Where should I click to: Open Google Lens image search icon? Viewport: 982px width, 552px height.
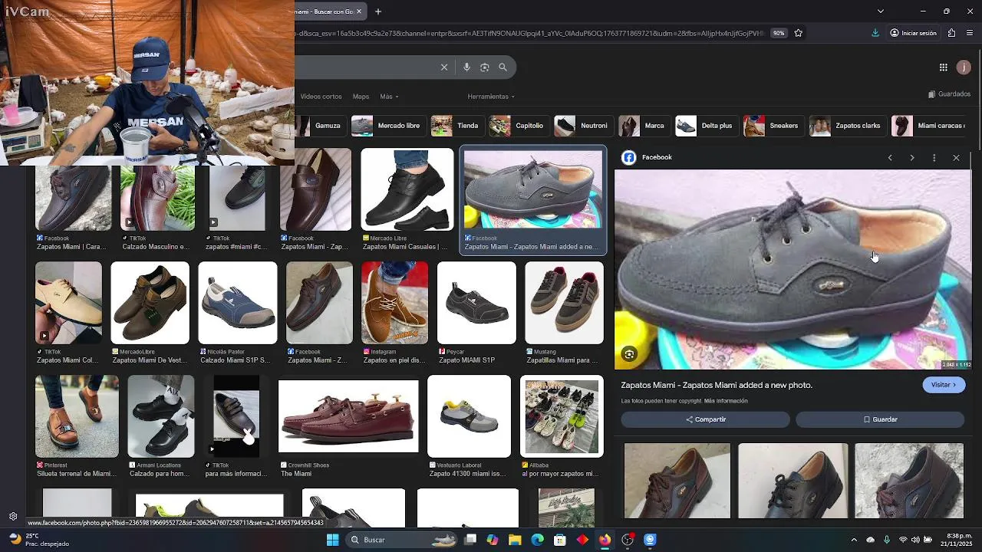coord(484,67)
